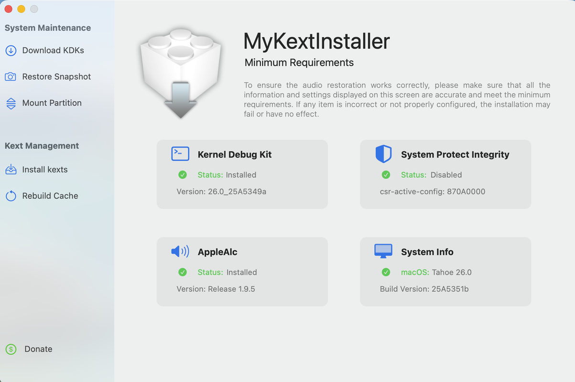Click green checkmark beside AppleAlc status
This screenshot has width=575, height=382.
(183, 272)
